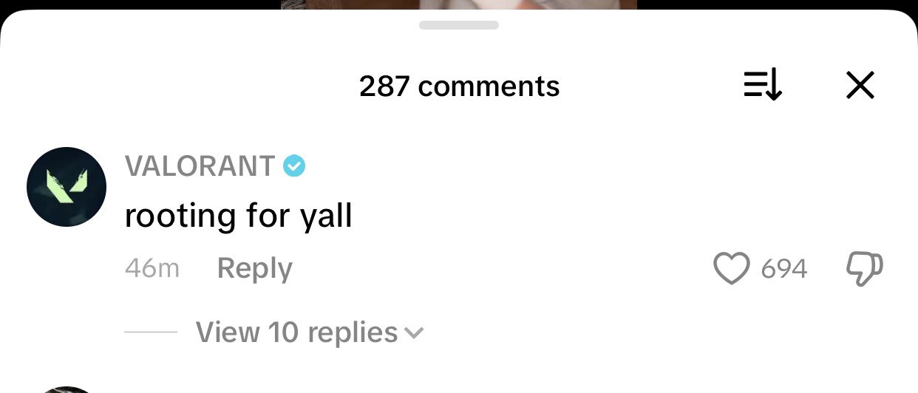Tap the video preview above the comments sheet
The width and height of the screenshot is (918, 393).
point(459,4)
